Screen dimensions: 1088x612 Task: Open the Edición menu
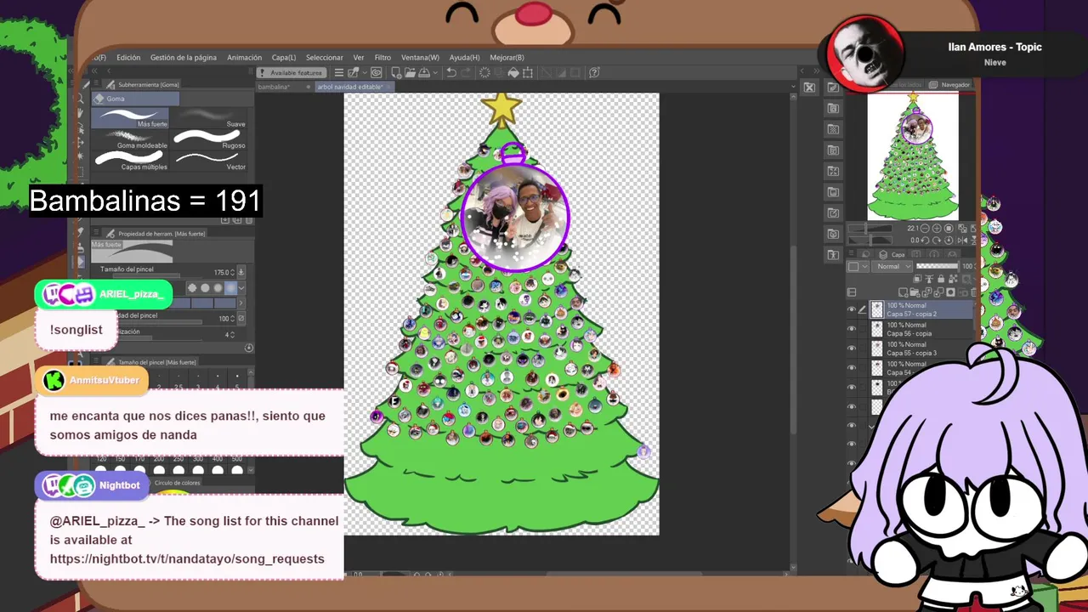[x=128, y=58]
